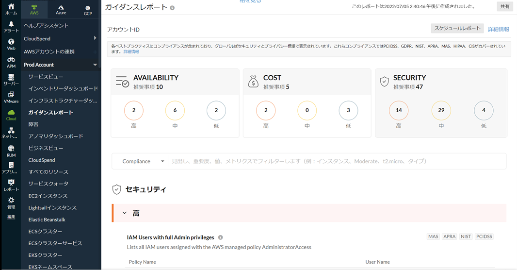Click the 共有 share button
Image resolution: width=517 pixels, height=270 pixels.
(504, 7)
